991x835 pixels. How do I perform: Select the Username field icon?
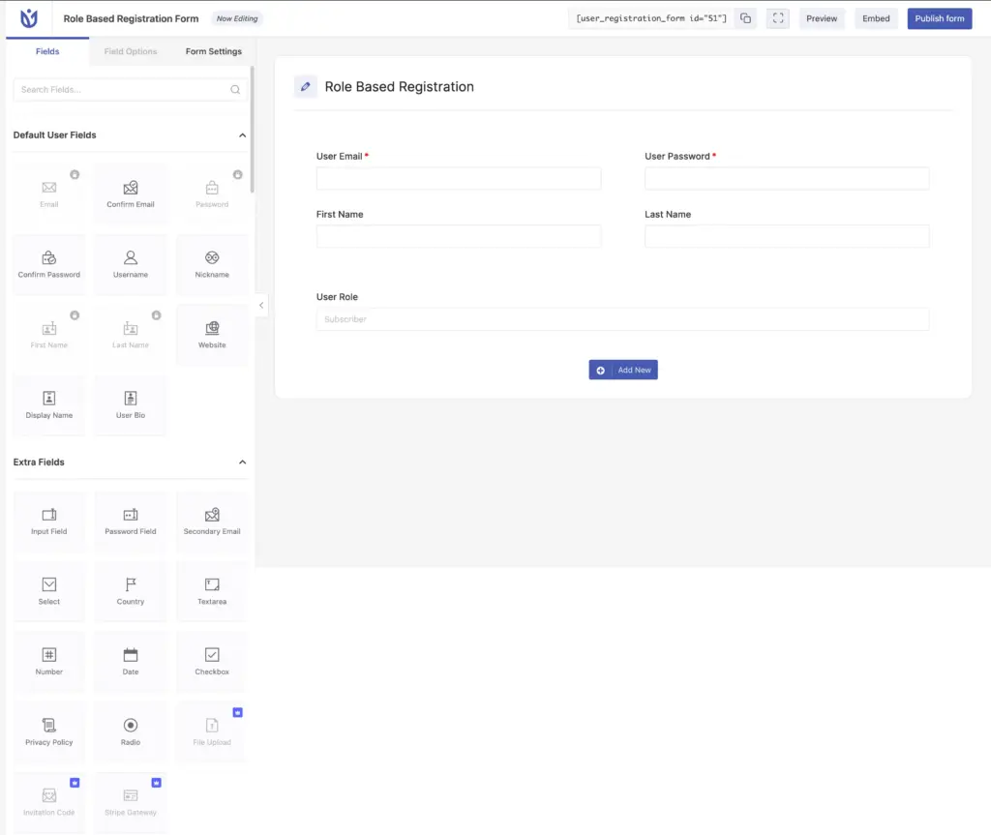[x=130, y=263]
